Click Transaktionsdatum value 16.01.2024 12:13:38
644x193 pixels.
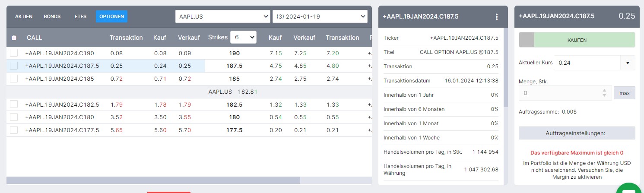pyautogui.click(x=471, y=81)
